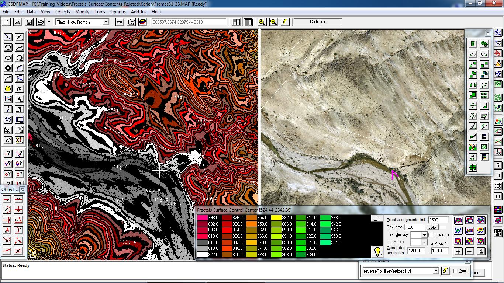Click the Cartesian button
The height and width of the screenshot is (283, 504).
pos(318,22)
